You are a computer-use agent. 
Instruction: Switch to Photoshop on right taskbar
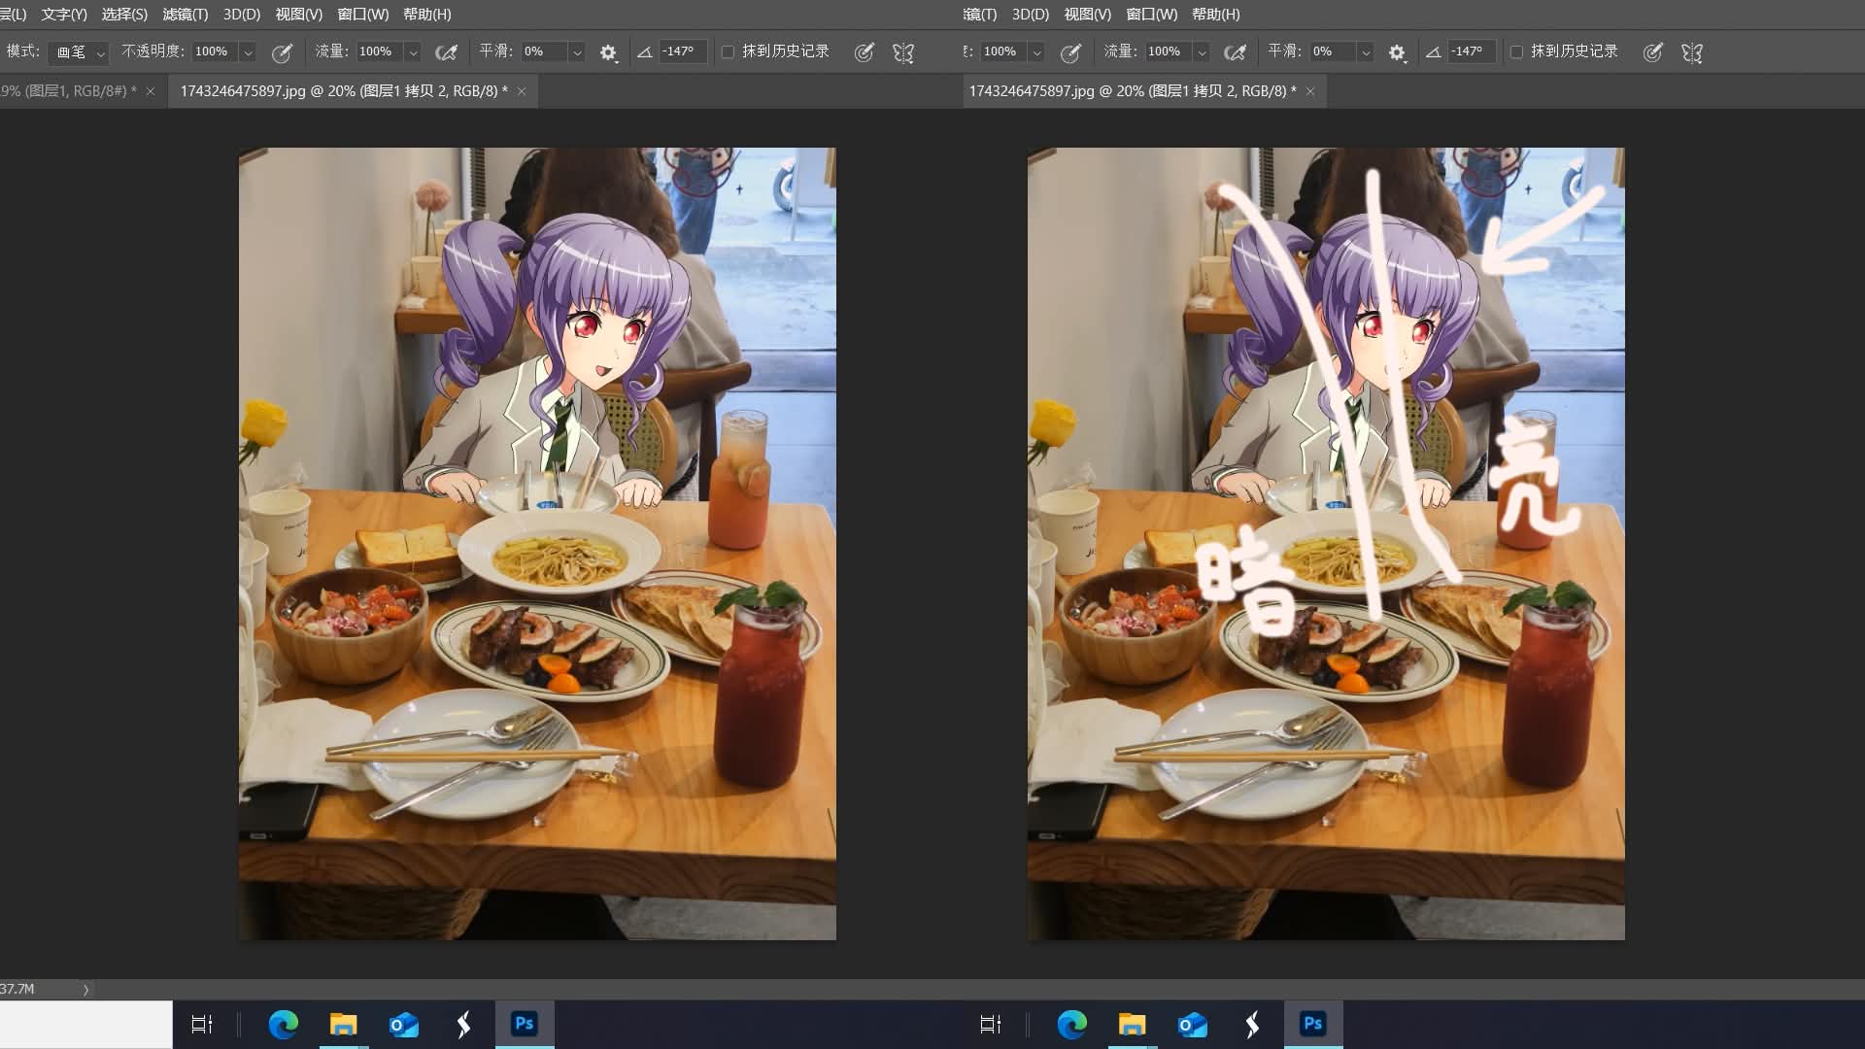click(x=1313, y=1024)
